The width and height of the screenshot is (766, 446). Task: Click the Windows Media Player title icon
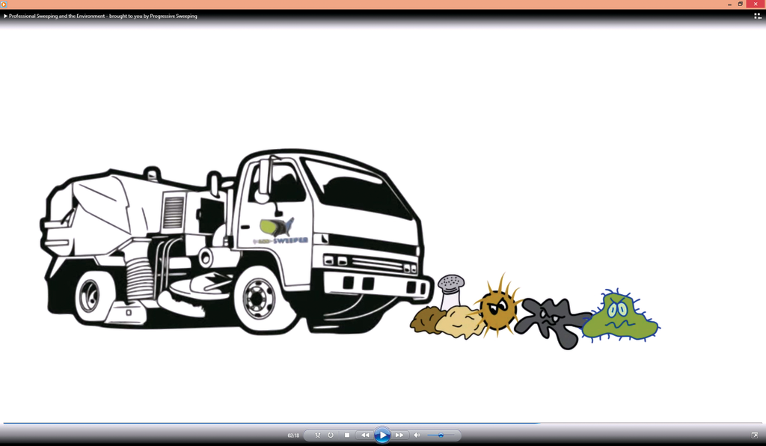pos(4,4)
